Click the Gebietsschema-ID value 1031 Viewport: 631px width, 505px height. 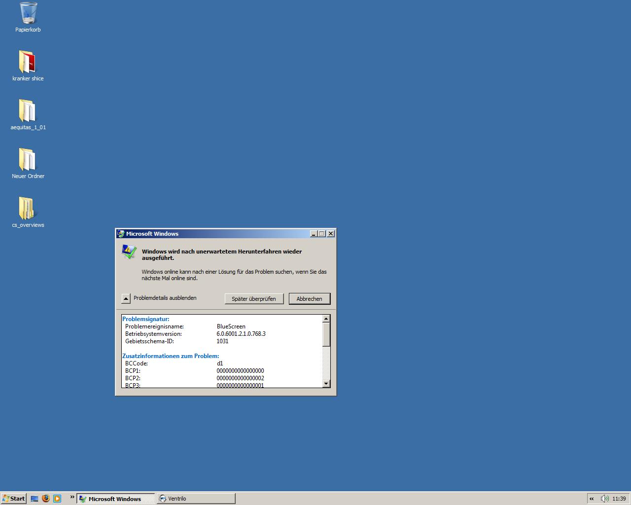[222, 341]
